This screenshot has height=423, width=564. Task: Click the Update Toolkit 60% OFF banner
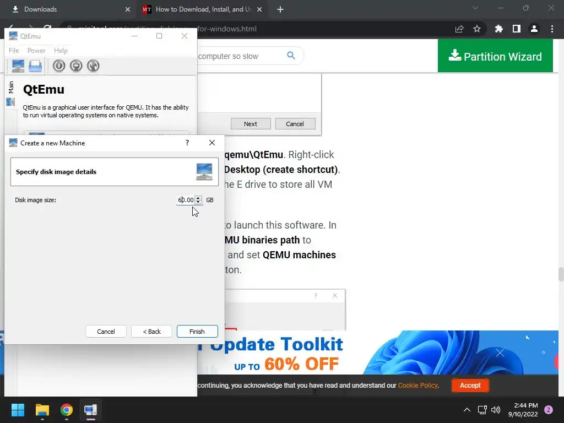coord(280,353)
